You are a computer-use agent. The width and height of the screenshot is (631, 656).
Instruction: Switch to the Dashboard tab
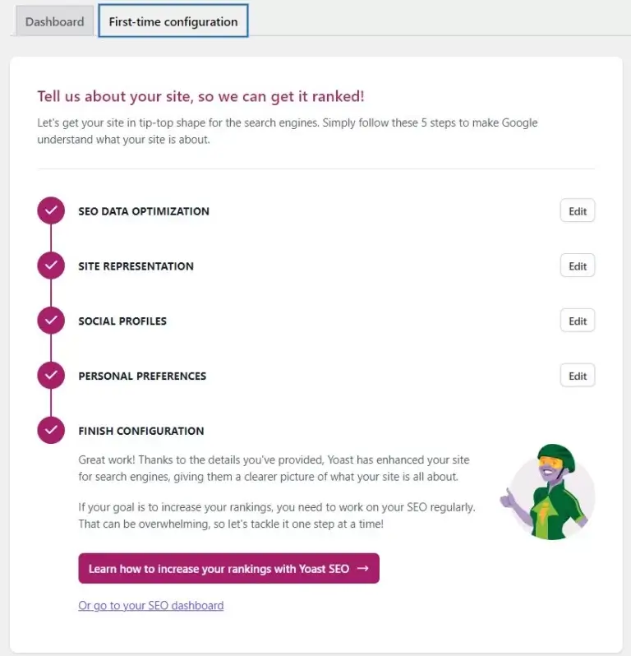click(x=55, y=21)
